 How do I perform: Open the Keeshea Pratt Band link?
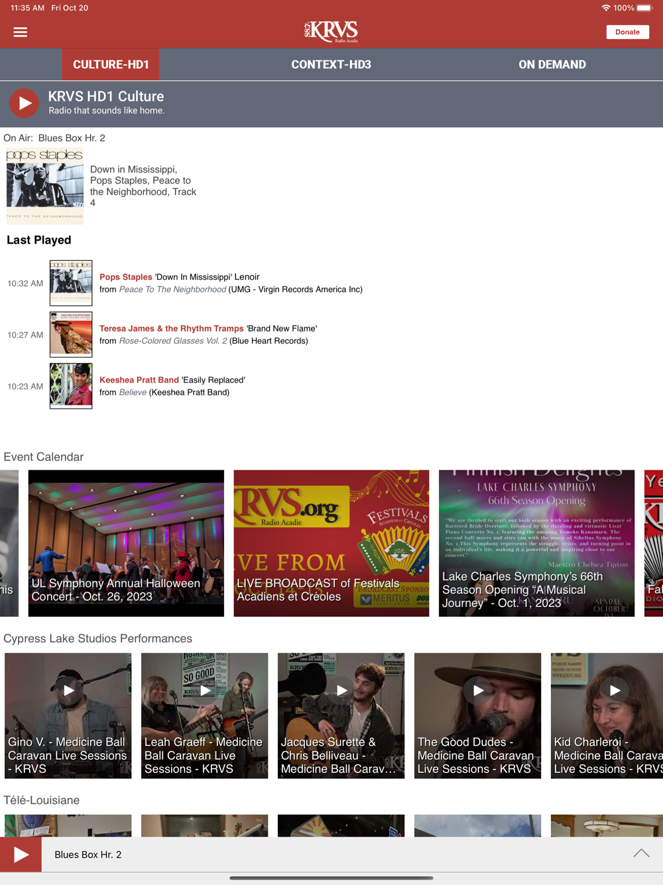(139, 380)
